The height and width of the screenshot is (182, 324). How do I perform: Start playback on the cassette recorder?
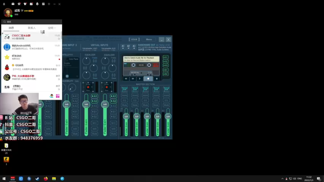tap(140, 78)
